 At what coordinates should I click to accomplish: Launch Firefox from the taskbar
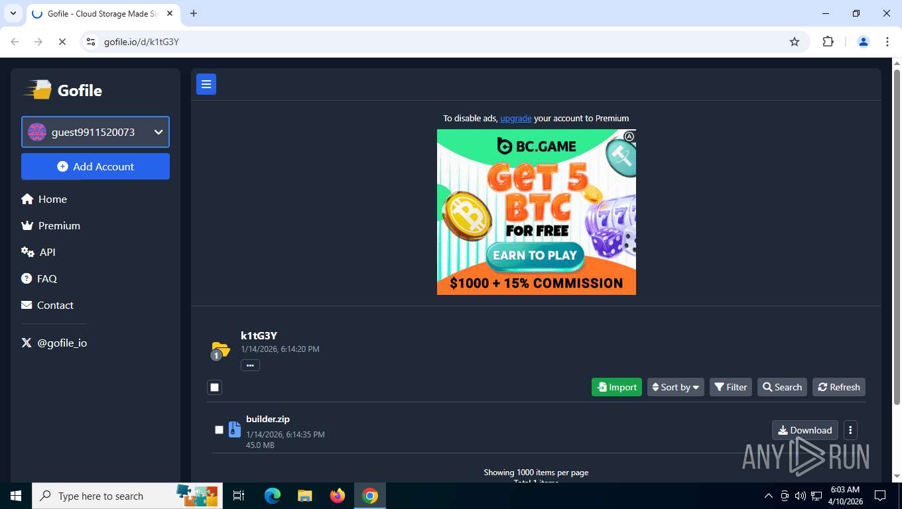pyautogui.click(x=338, y=496)
